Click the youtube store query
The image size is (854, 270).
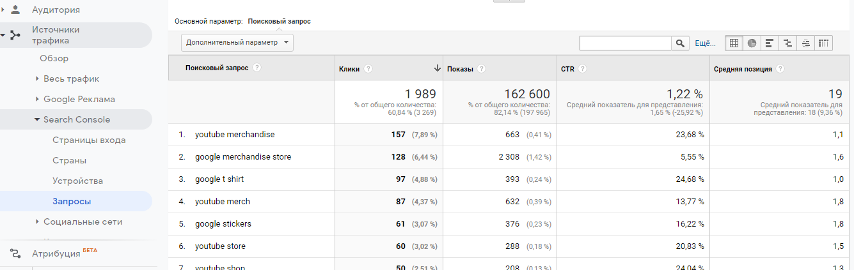point(220,246)
